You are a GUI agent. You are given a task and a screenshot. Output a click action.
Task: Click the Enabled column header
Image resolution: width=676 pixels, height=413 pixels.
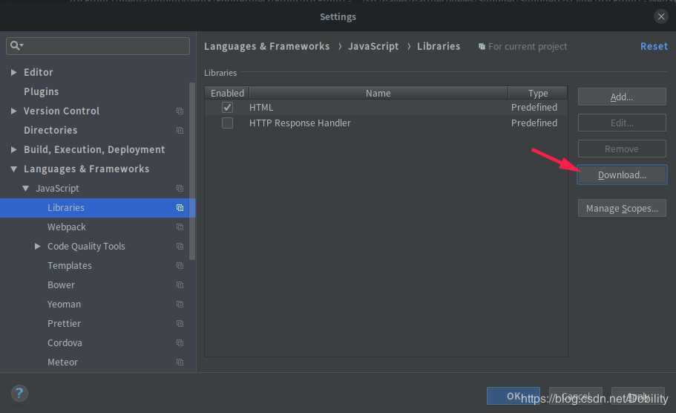tap(227, 93)
